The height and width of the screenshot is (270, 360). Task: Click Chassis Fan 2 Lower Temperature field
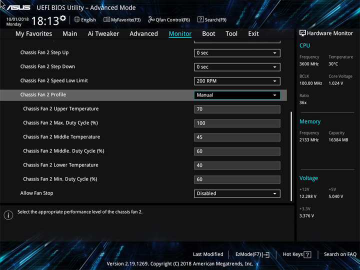pos(237,165)
